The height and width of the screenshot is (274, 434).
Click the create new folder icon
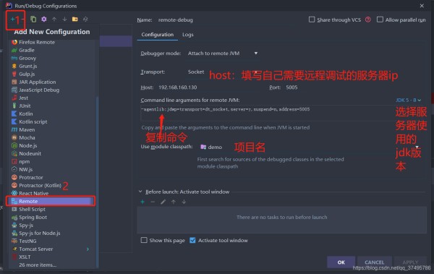pos(75,19)
